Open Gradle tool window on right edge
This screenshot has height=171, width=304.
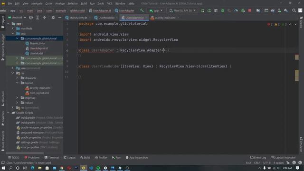[x=301, y=22]
